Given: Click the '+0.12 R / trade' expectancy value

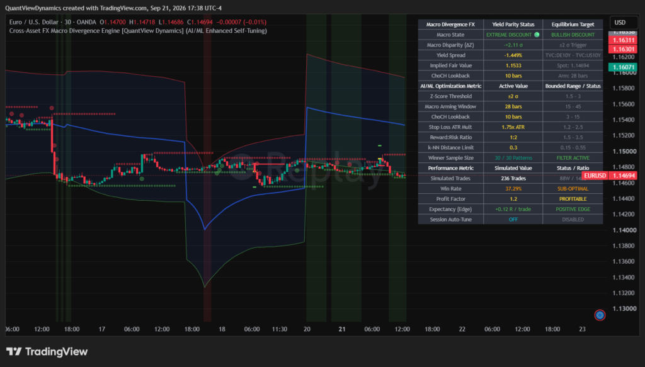Looking at the screenshot, I should (x=513, y=209).
